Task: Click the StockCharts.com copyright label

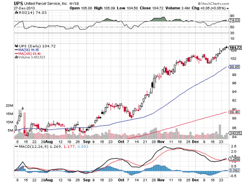Action: [x=213, y=4]
